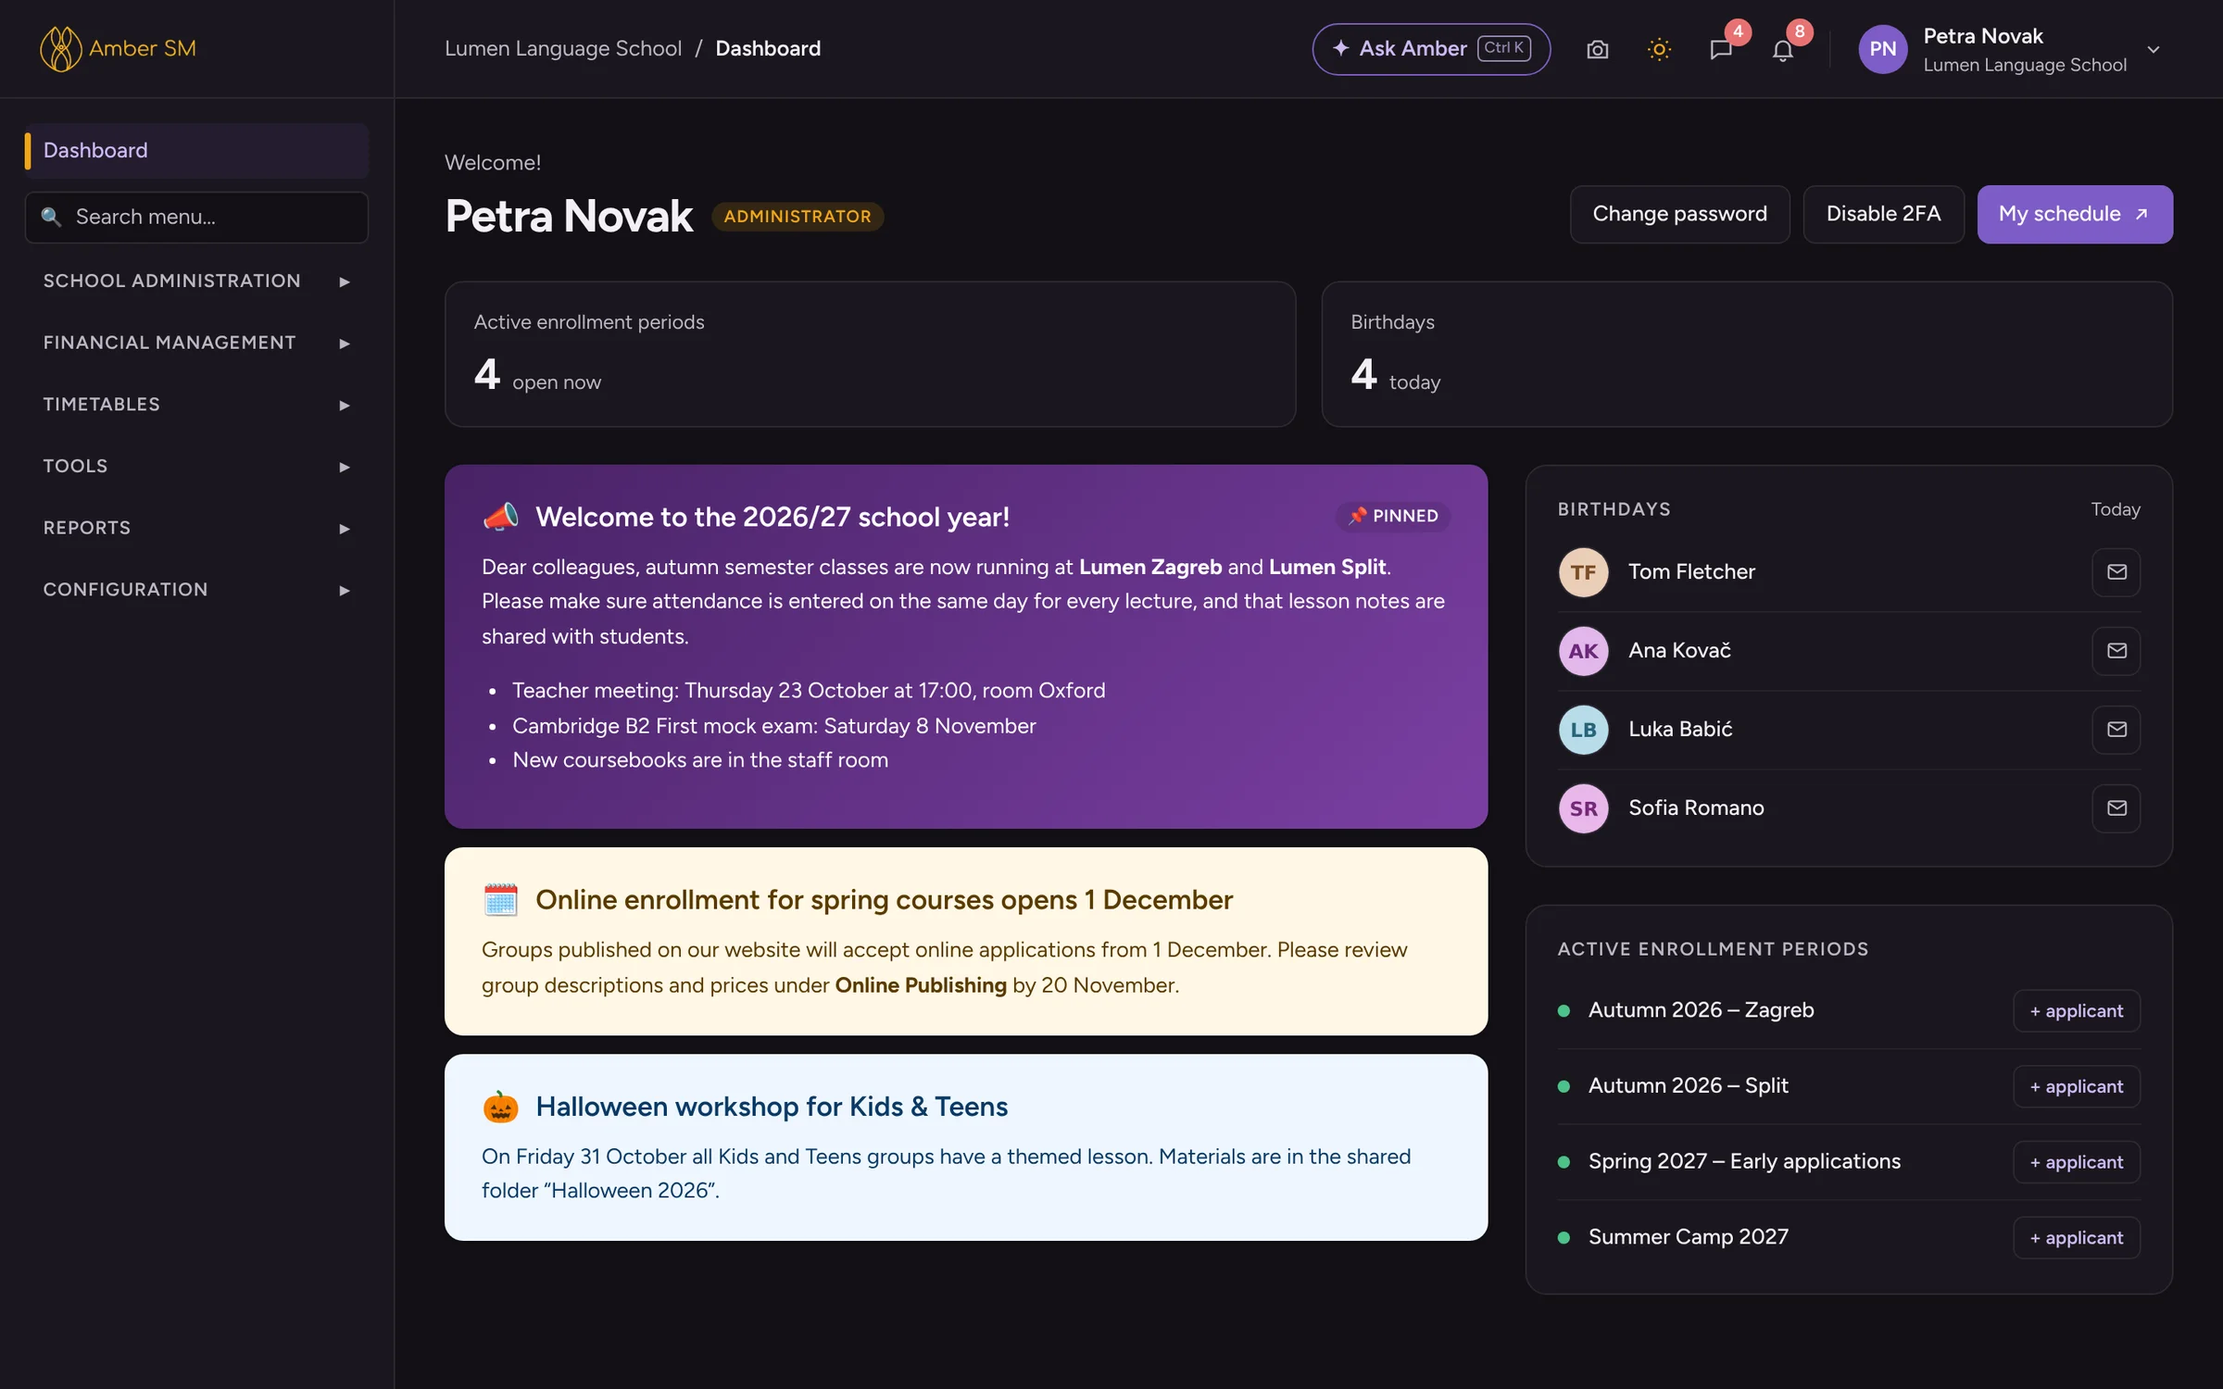Click the Amber SM logo
The width and height of the screenshot is (2223, 1389).
pos(118,48)
